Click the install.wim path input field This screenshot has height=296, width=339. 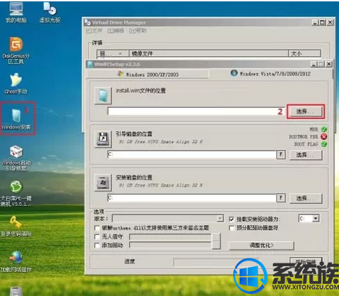[x=196, y=111]
